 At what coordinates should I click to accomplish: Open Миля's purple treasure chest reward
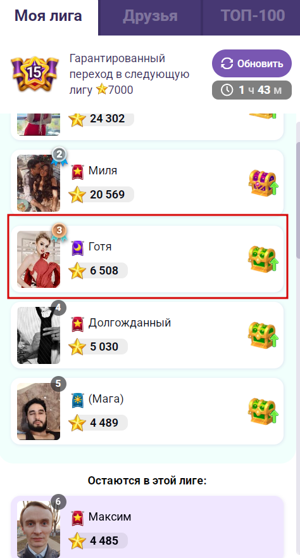click(x=263, y=183)
